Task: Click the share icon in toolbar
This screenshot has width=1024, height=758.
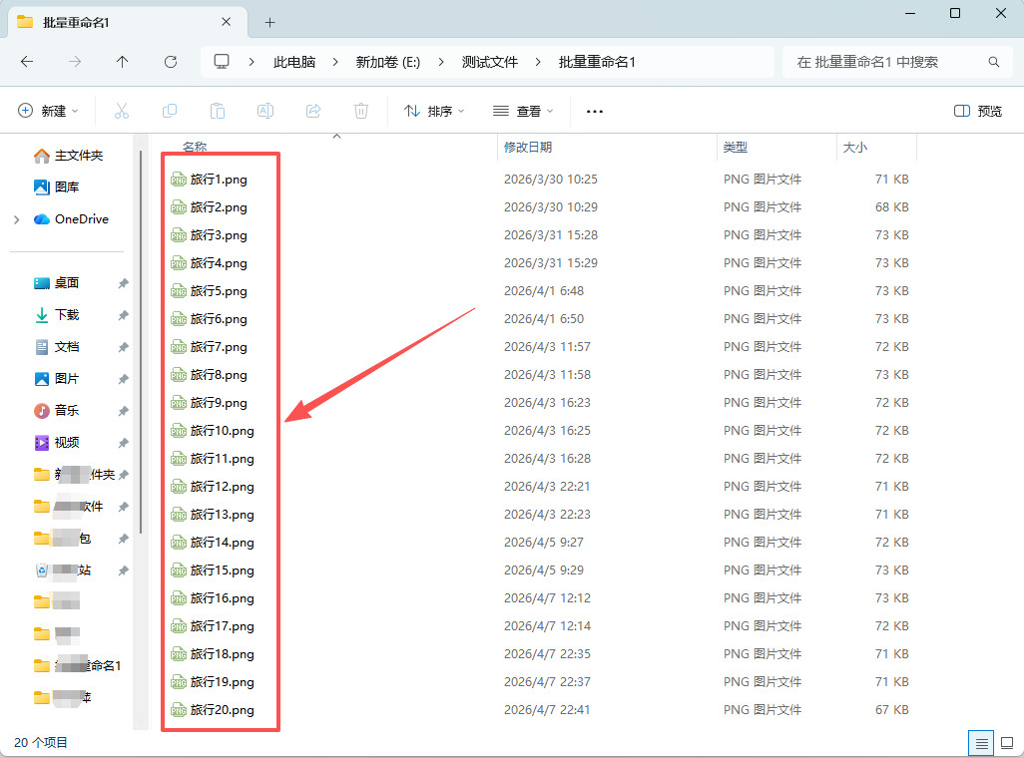Action: [x=313, y=111]
